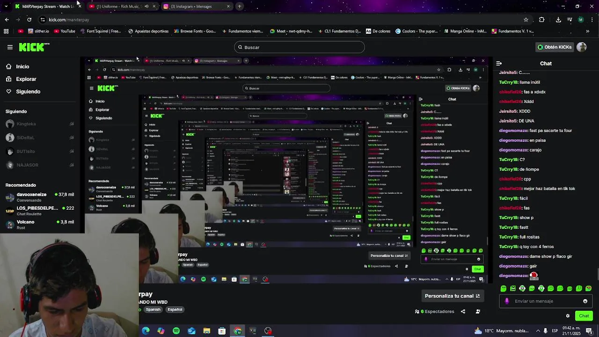599x337 pixels.
Task: Open the slither.io bookmark
Action: point(38,31)
